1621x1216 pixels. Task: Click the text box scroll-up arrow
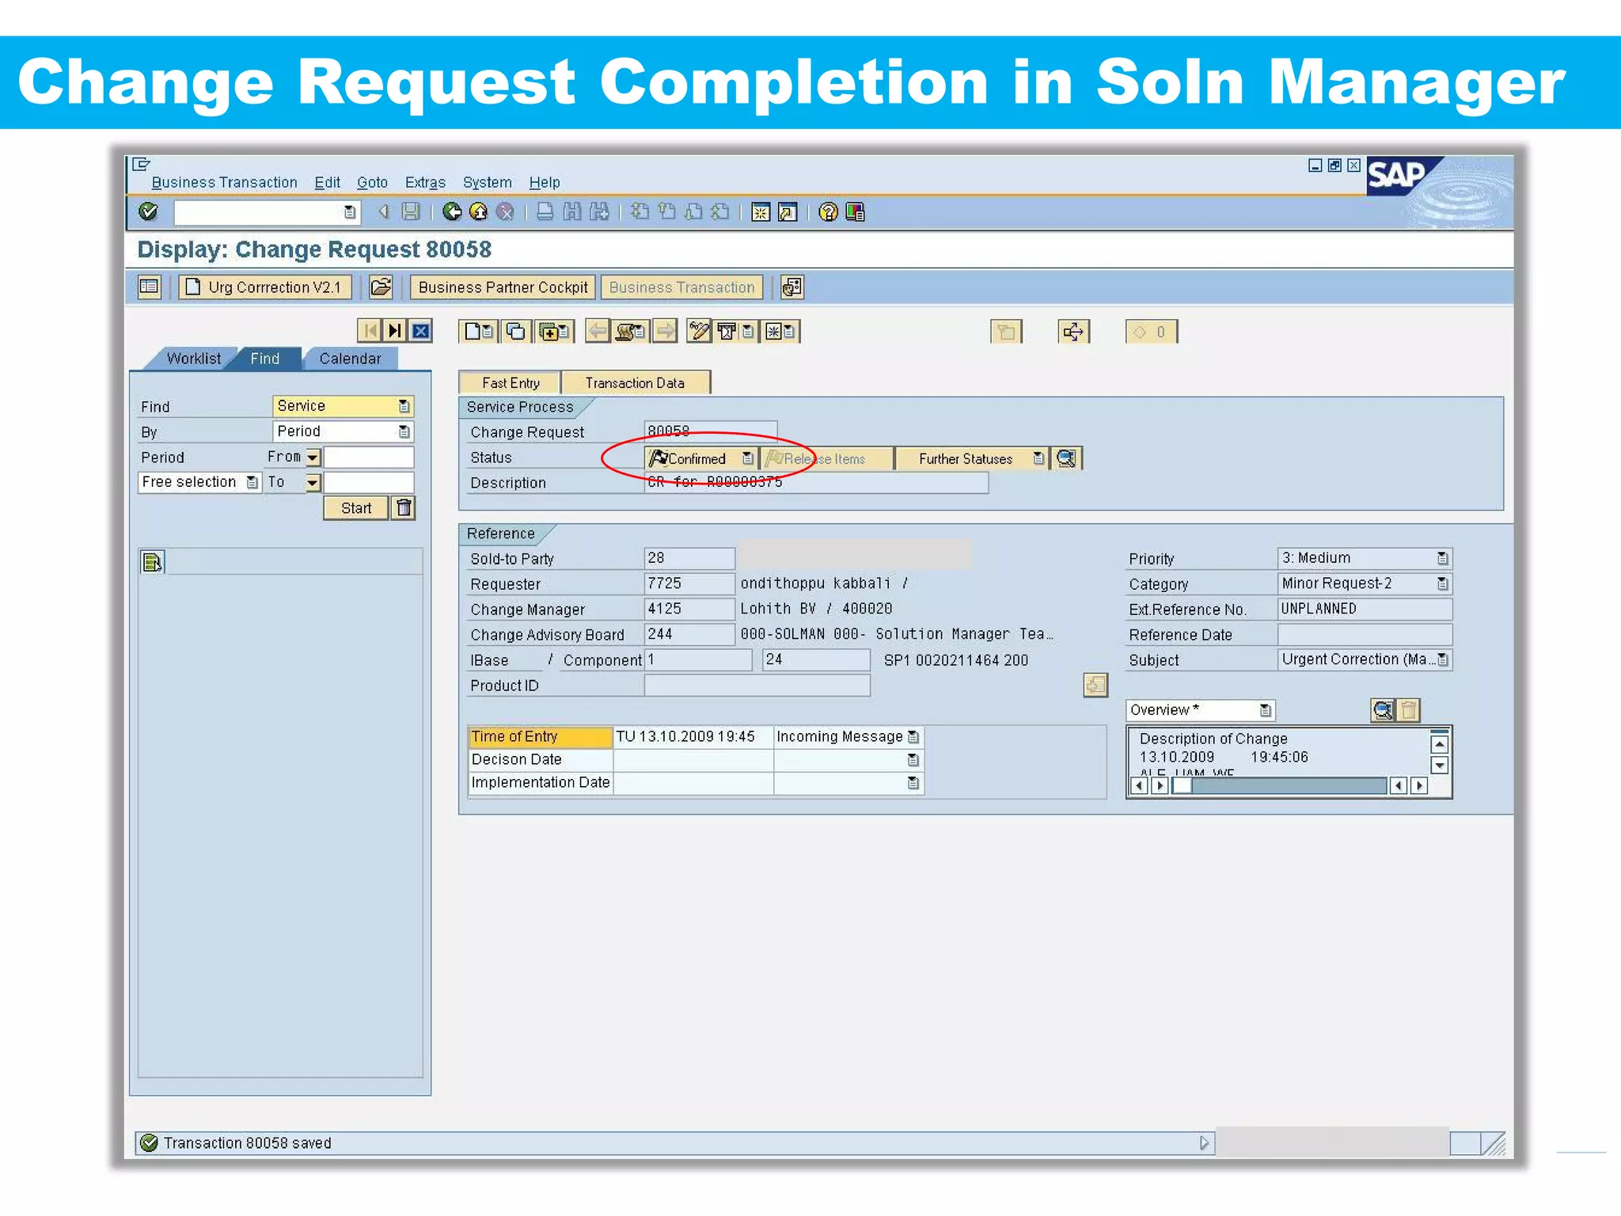(x=1440, y=744)
